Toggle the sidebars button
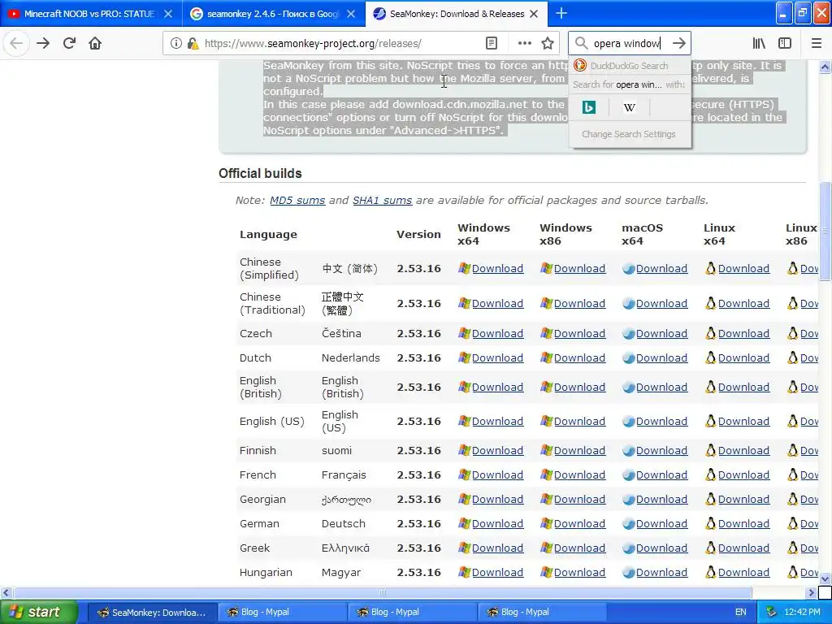The image size is (832, 624). (785, 43)
